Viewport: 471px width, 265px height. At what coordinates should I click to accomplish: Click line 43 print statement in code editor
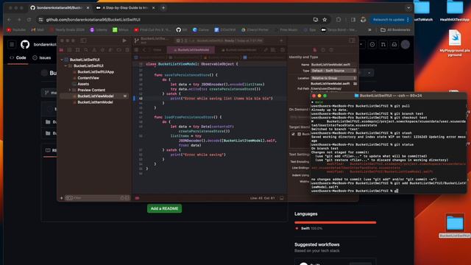coord(222,98)
